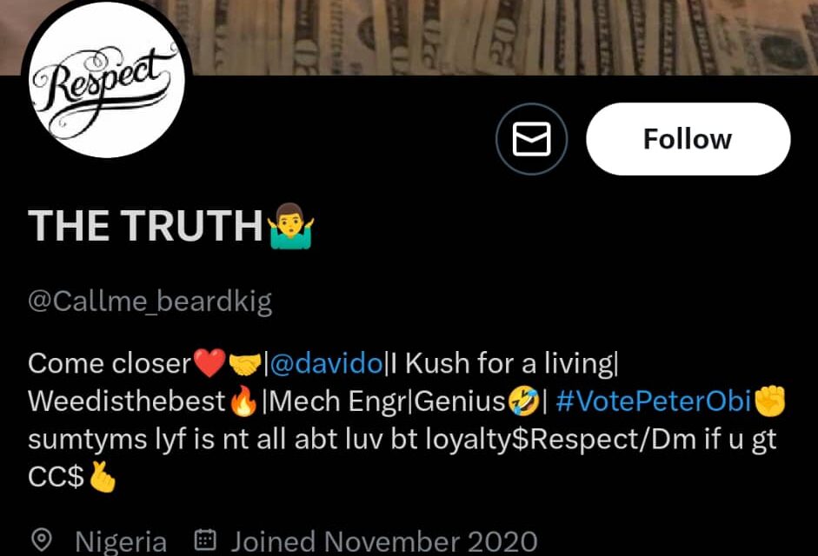Viewport: 818px width, 556px height.
Task: Click the raised fist emoji
Action: click(x=769, y=400)
